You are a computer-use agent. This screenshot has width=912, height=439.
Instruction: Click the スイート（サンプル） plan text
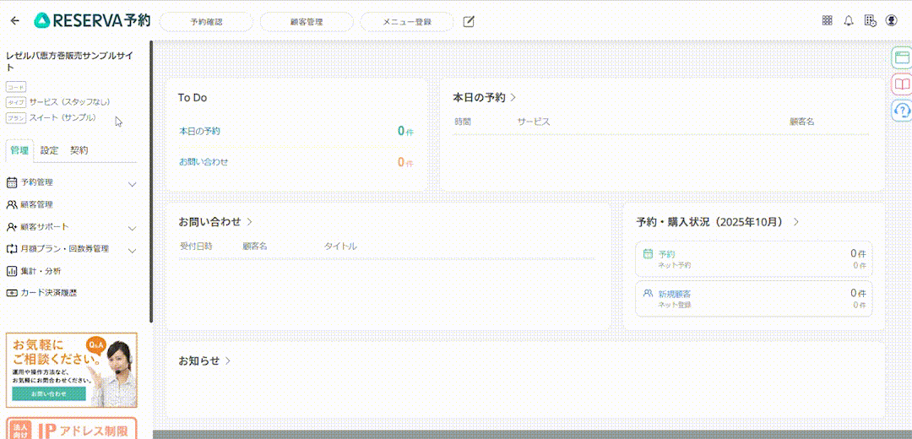[62, 117]
